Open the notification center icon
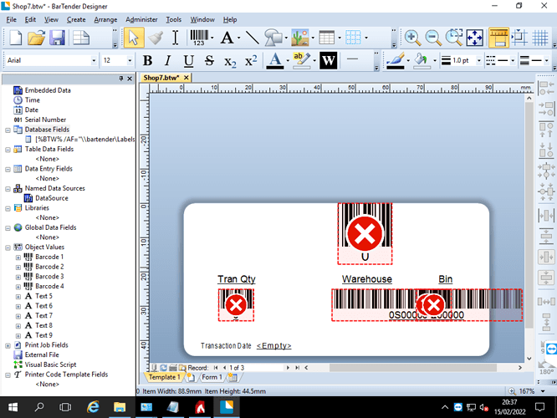Image resolution: width=557 pixels, height=418 pixels. coord(540,407)
